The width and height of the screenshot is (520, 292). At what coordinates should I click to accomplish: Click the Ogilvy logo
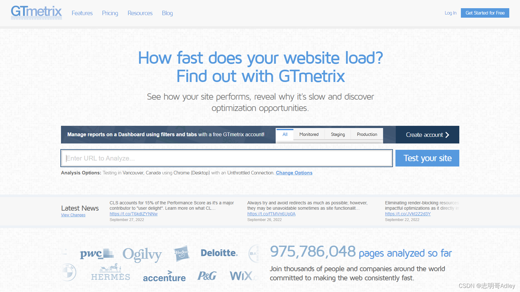[142, 254]
